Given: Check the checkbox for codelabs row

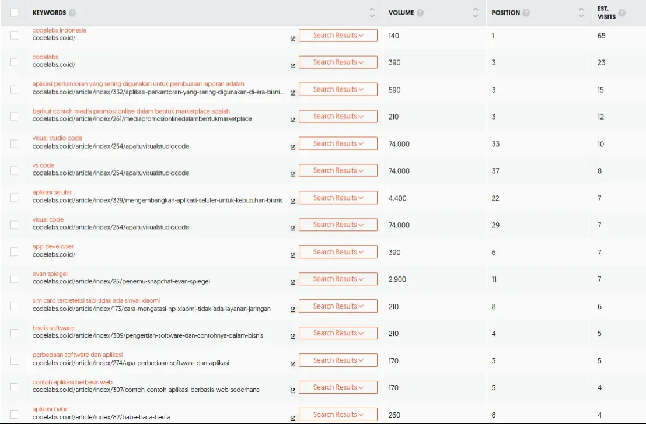Looking at the screenshot, I should 13,62.
